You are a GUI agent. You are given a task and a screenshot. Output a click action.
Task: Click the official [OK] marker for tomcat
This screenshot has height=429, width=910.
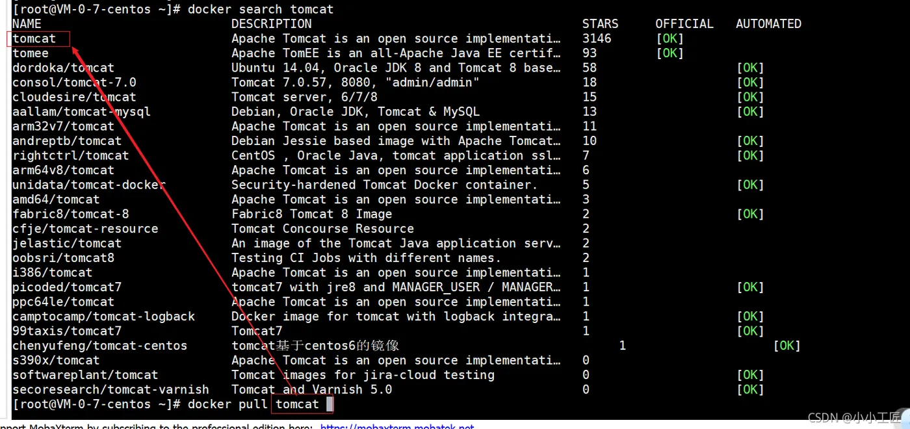[669, 39]
